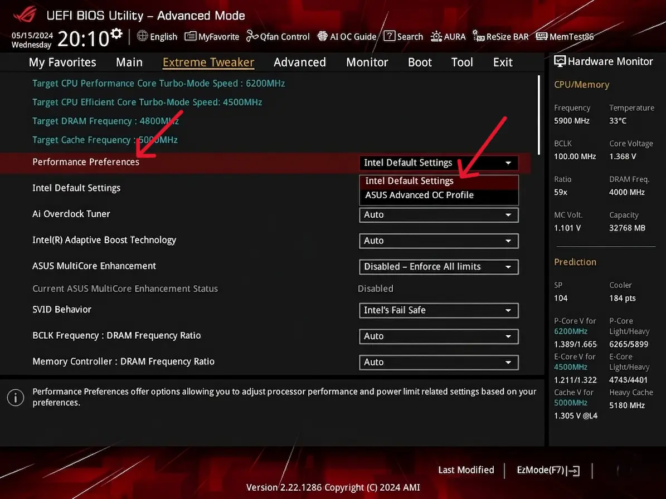Launch the AI OC Guide icon
Viewport: 666px width, 499px height.
(x=323, y=36)
